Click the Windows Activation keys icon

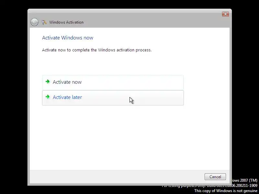pos(44,22)
